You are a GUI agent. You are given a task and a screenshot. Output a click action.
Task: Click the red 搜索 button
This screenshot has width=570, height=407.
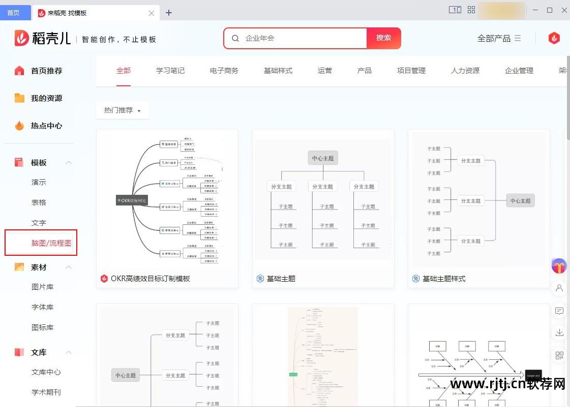383,38
